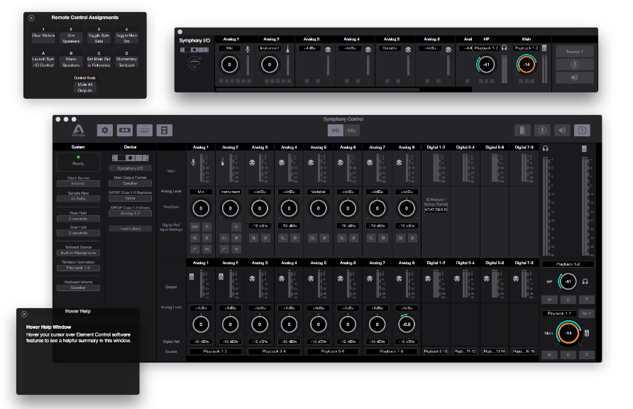Click the speaker icon in Symphony Control toolbar
The image size is (633, 409).
click(x=562, y=131)
